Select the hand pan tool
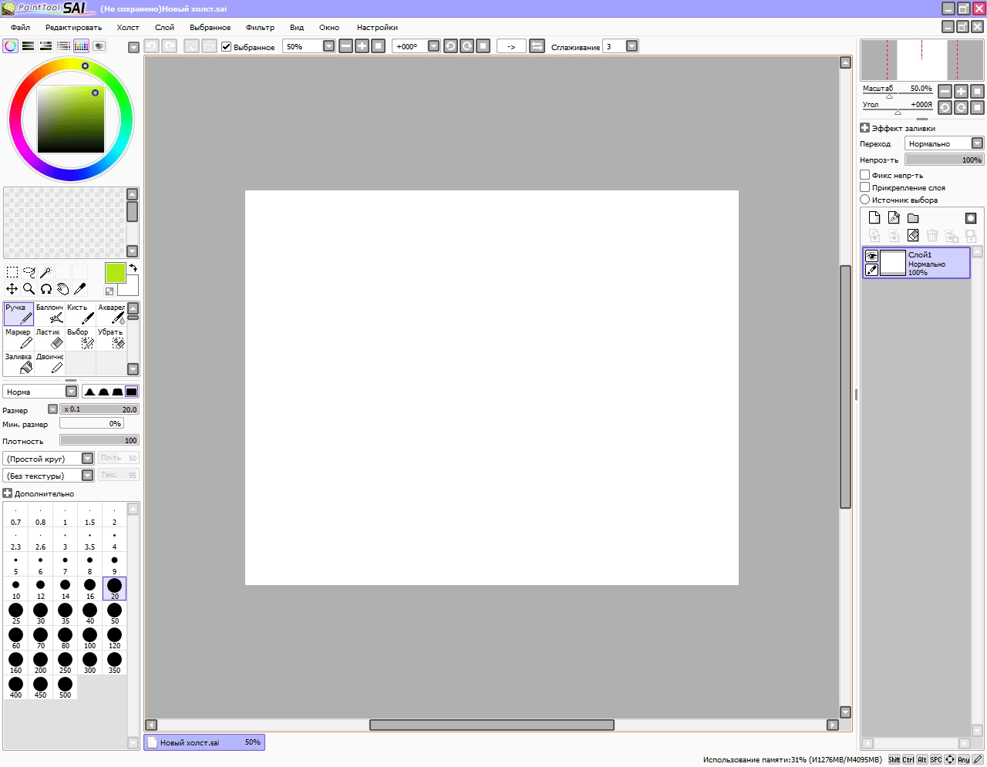 [63, 289]
